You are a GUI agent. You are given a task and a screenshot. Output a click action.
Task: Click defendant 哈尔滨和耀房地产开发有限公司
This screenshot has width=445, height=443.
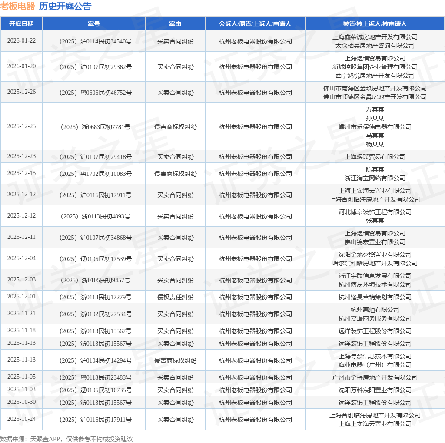[x=375, y=263]
